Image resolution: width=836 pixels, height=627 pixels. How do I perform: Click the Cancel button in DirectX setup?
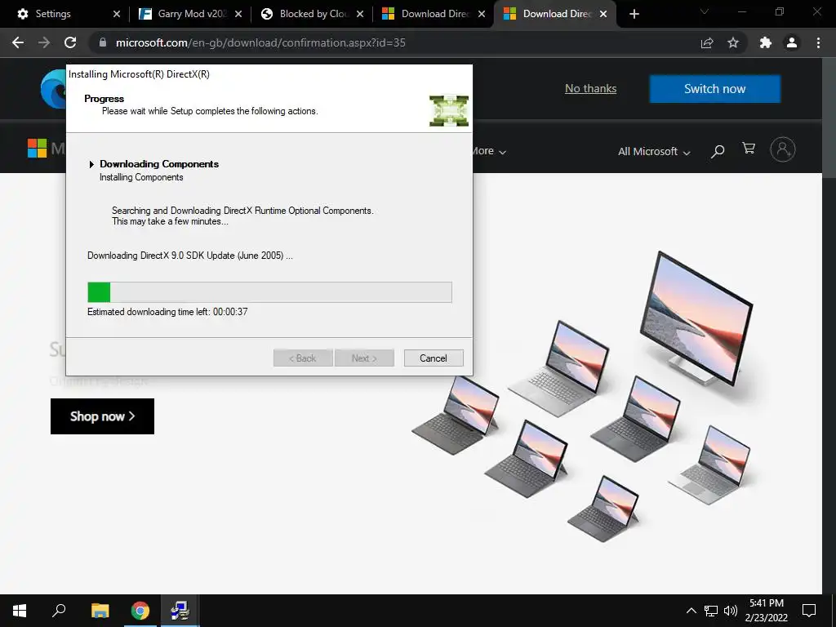click(x=434, y=358)
